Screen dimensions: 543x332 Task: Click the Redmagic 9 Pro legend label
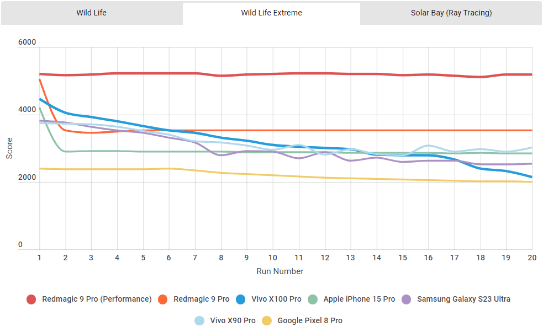coord(201,299)
